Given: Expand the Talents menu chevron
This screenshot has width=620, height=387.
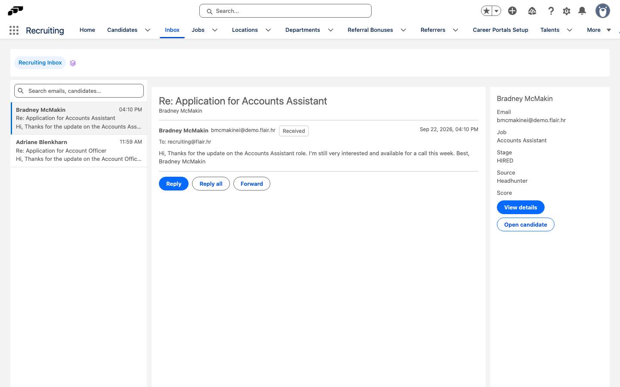Looking at the screenshot, I should (x=570, y=30).
